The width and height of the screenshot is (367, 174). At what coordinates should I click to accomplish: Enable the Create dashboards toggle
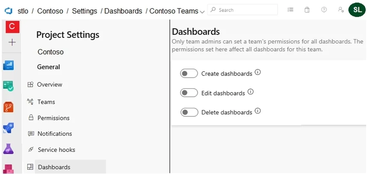[189, 73]
